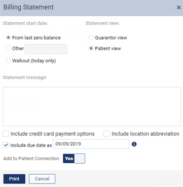This screenshot has width=183, height=187.
Task: Select Guarantor view radio button
Action: point(91,38)
